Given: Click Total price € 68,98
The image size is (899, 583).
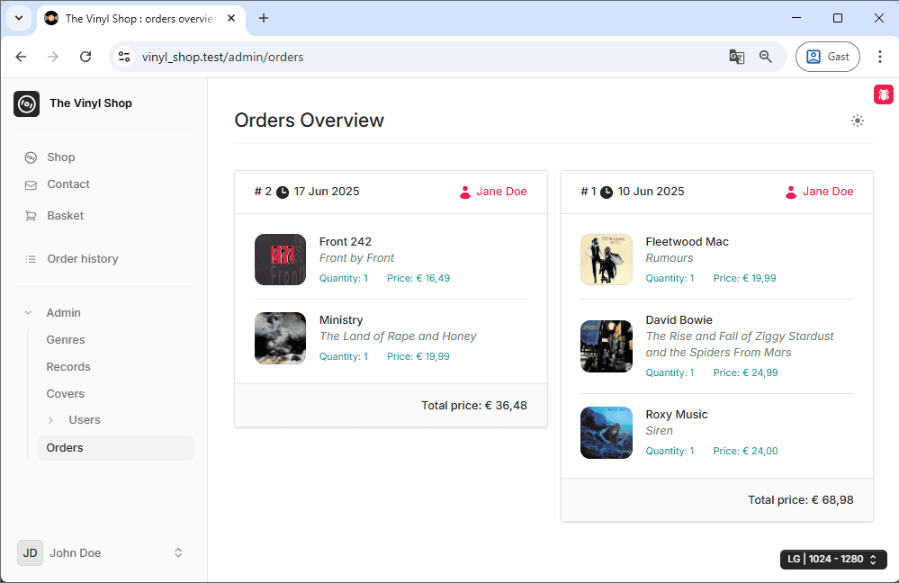Looking at the screenshot, I should [x=800, y=500].
